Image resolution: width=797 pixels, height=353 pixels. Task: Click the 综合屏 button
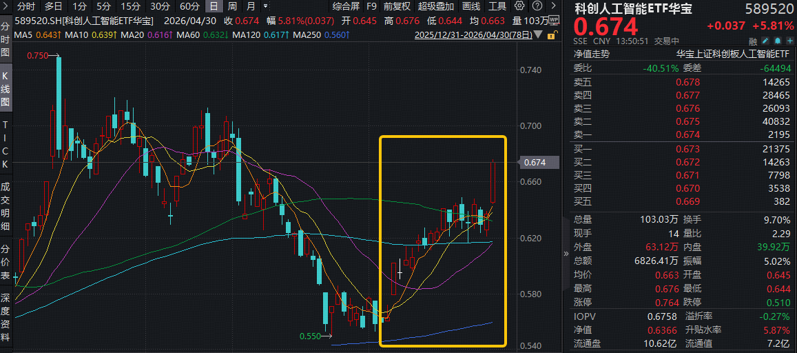[346, 6]
